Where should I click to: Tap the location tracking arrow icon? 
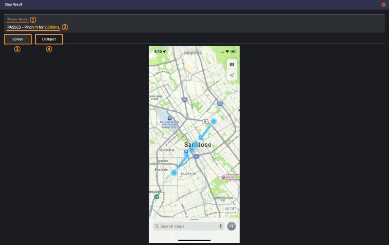pyautogui.click(x=232, y=75)
